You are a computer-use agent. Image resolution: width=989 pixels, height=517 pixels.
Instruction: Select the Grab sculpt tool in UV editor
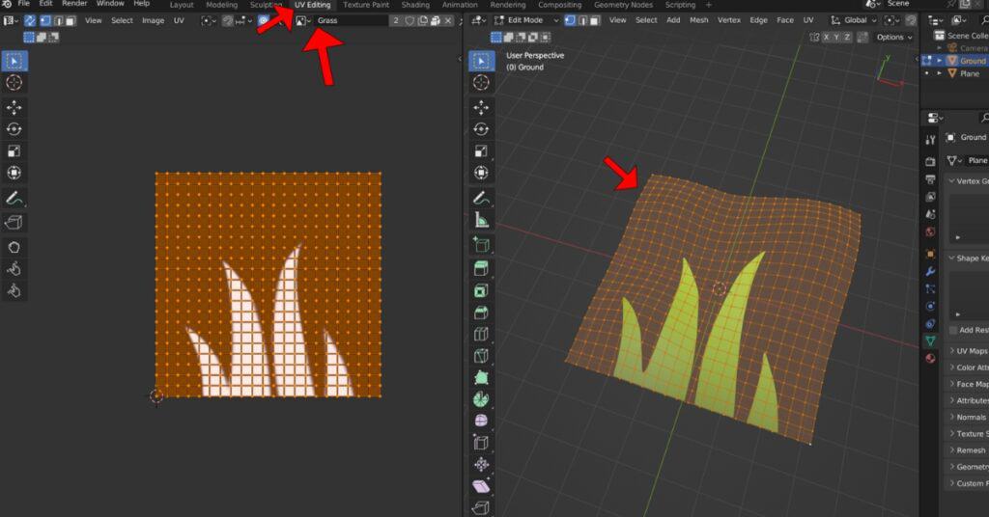(x=14, y=248)
